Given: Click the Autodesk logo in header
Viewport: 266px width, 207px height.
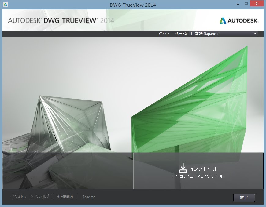Looking at the screenshot, I should click(239, 21).
